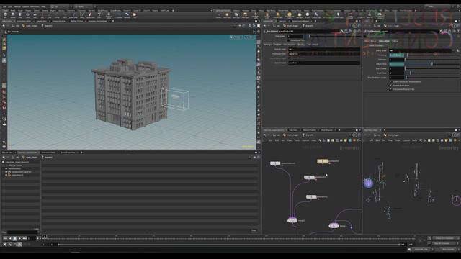Select the Box shelf tool
Viewport: 461px width, 259px height.
5,15
